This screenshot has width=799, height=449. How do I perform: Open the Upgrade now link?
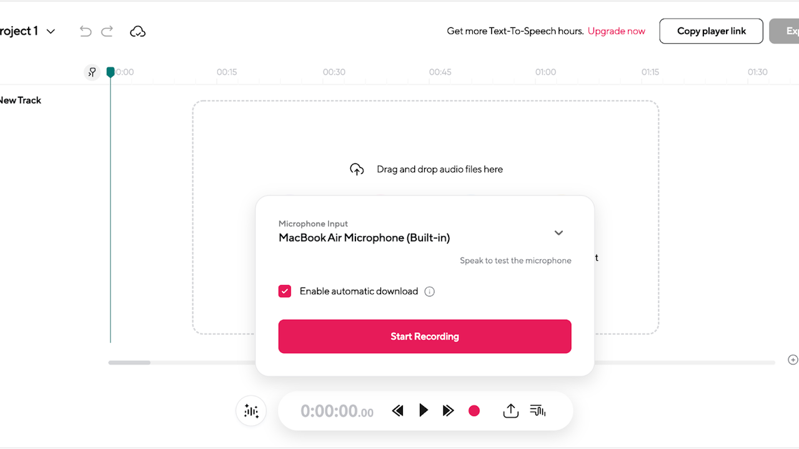click(617, 31)
